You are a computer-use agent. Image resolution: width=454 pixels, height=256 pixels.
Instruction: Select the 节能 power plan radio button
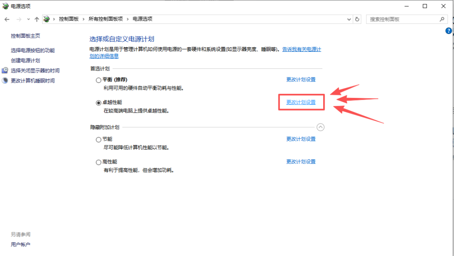click(x=98, y=140)
